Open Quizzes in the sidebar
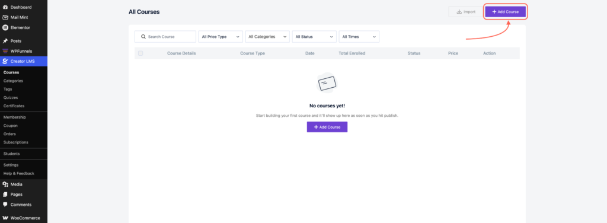This screenshot has width=607, height=223. [11, 97]
